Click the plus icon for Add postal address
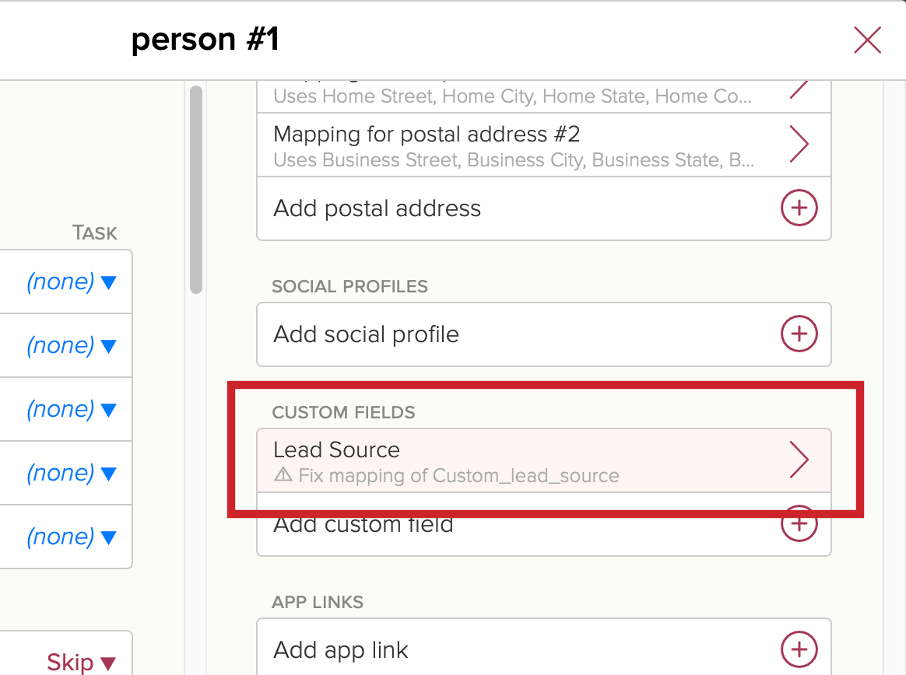Screen dimensions: 906x675 (799, 208)
